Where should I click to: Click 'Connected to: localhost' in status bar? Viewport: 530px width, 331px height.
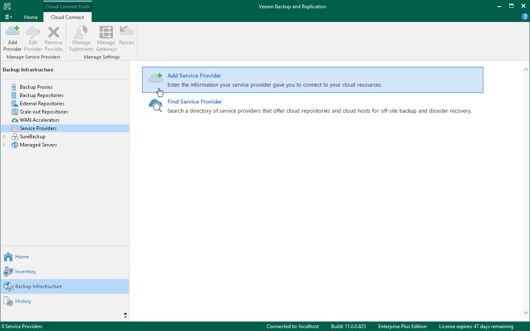point(293,326)
